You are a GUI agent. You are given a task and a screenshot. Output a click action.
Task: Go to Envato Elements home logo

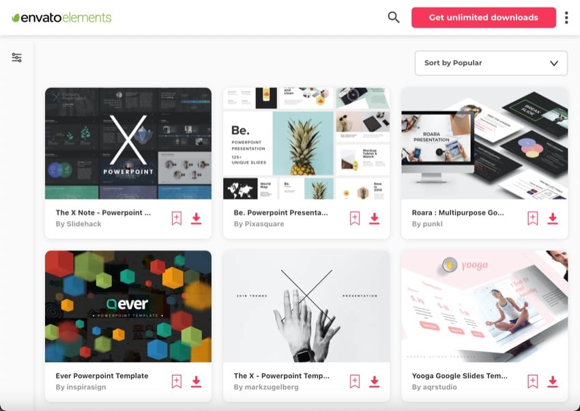tap(62, 17)
